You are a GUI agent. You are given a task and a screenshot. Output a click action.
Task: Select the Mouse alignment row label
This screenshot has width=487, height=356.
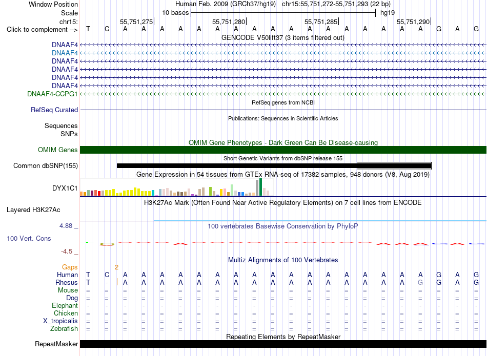[68, 290]
